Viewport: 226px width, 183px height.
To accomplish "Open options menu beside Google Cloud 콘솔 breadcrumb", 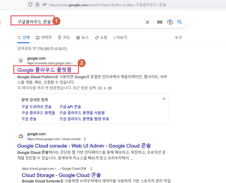I will pyautogui.click(x=91, y=169).
